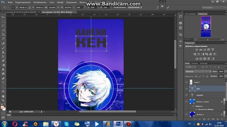
Task: Select the Ellipse shape tool
Action: tap(3, 92)
